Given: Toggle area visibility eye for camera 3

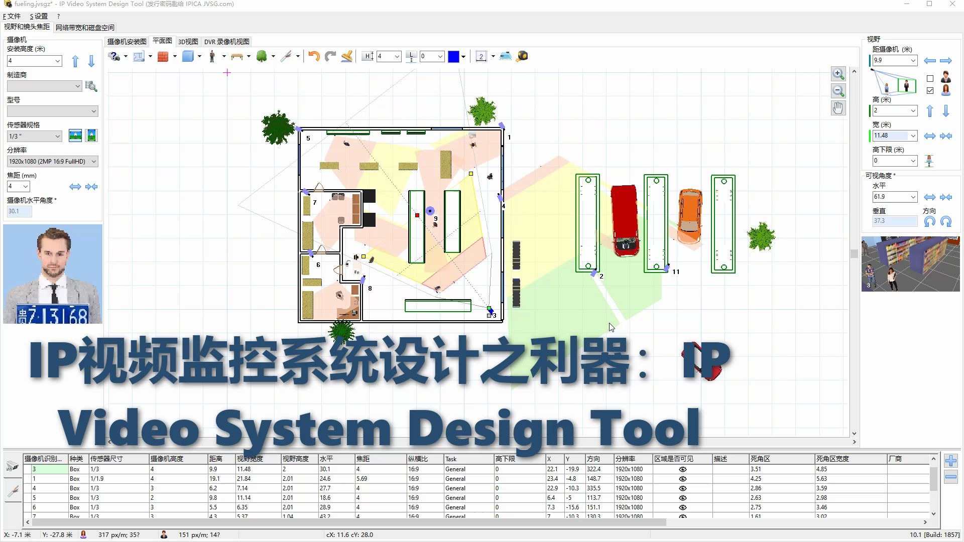Looking at the screenshot, I should [x=683, y=469].
